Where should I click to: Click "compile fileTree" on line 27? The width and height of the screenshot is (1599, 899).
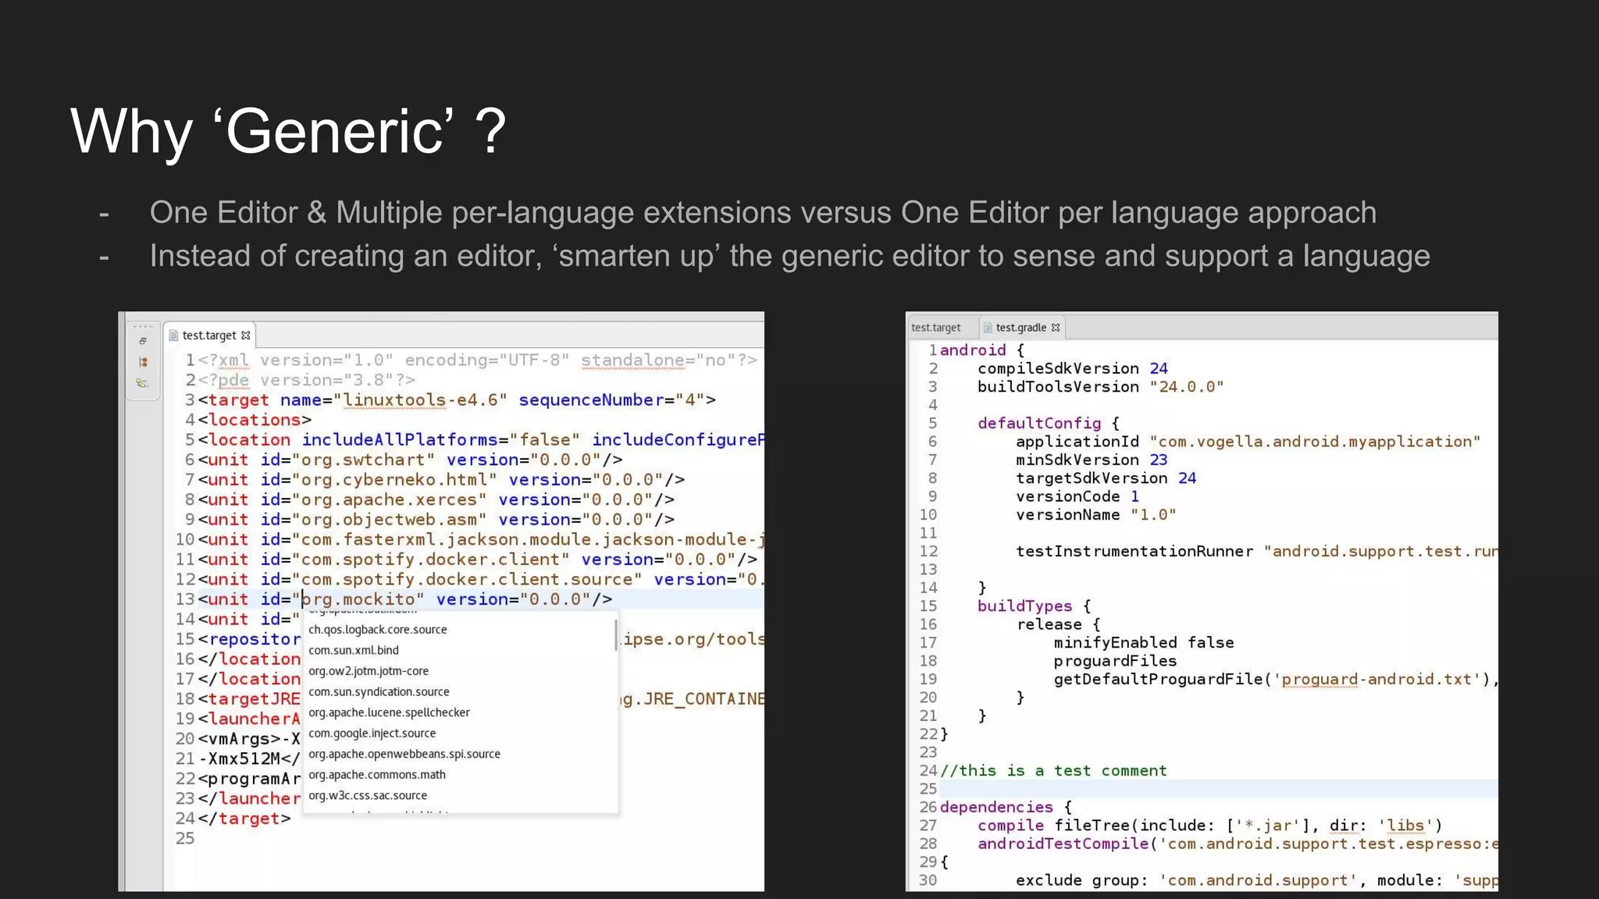coord(1053,826)
